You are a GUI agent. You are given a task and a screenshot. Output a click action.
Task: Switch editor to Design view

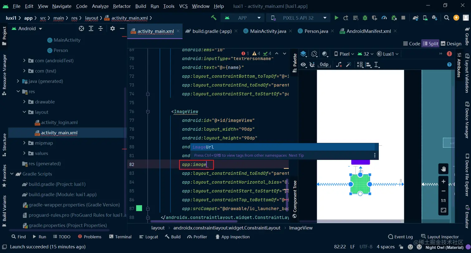(451, 44)
